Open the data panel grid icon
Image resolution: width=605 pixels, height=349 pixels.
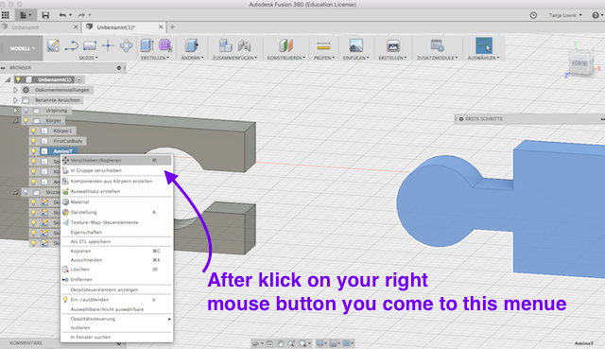click(x=6, y=15)
